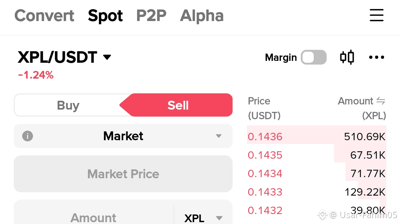This screenshot has width=400, height=224.
Task: Select the 0.1433 order book price
Action: [x=265, y=192]
